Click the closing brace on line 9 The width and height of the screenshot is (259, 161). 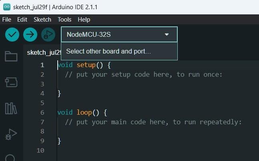pos(59,141)
